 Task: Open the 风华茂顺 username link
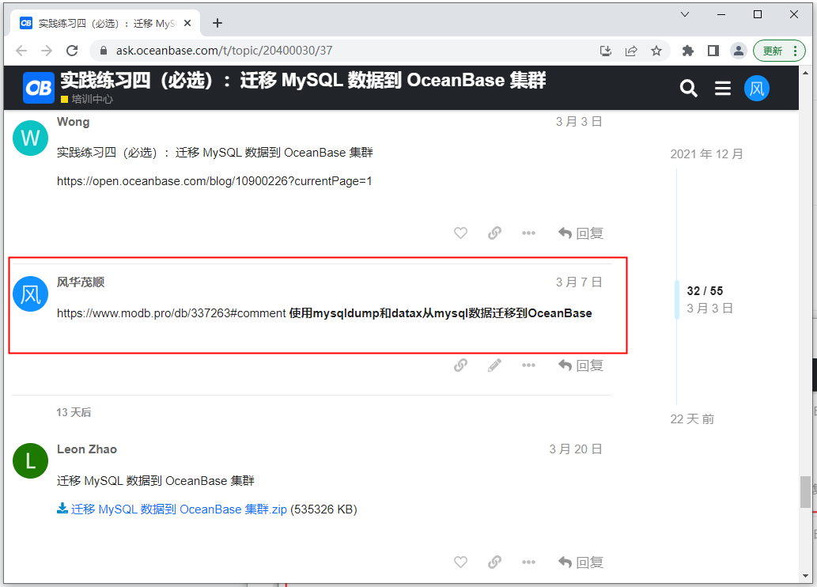tap(80, 282)
